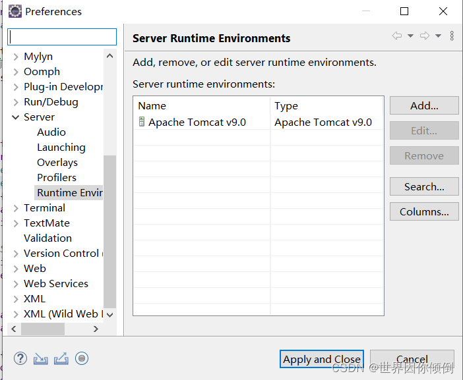Collapse the Server tree node
Screen dimensions: 463x380
15,117
